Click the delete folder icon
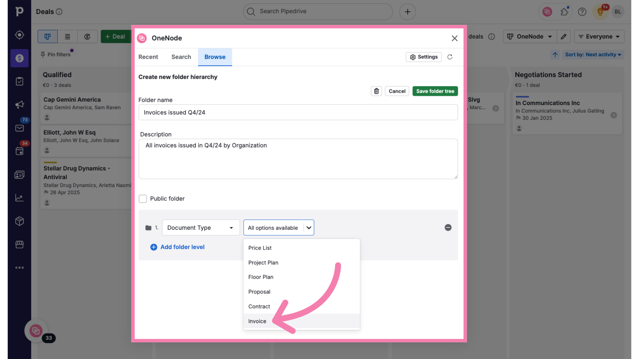The image size is (639, 359). 376,91
